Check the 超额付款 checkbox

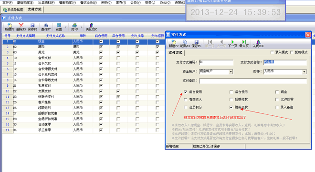click(231, 100)
